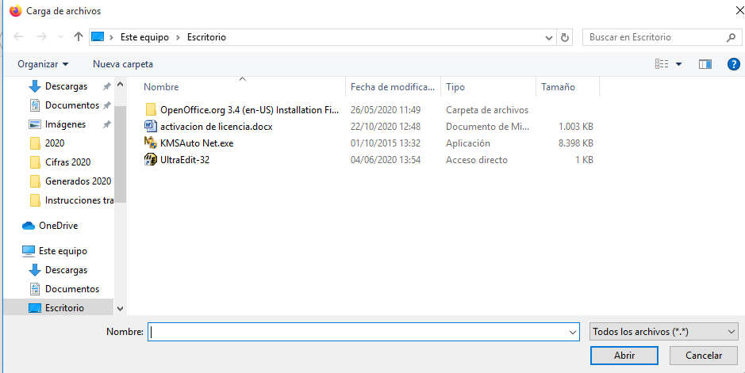Select 'Escritorio' in the address breadcrumb
The image size is (745, 373).
coord(206,37)
